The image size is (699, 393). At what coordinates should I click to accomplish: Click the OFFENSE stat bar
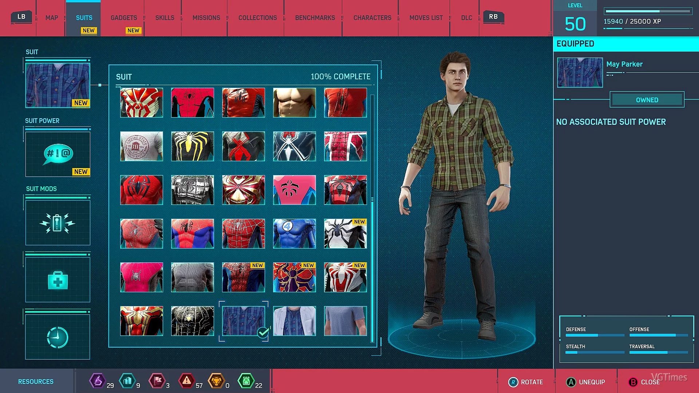pyautogui.click(x=659, y=335)
